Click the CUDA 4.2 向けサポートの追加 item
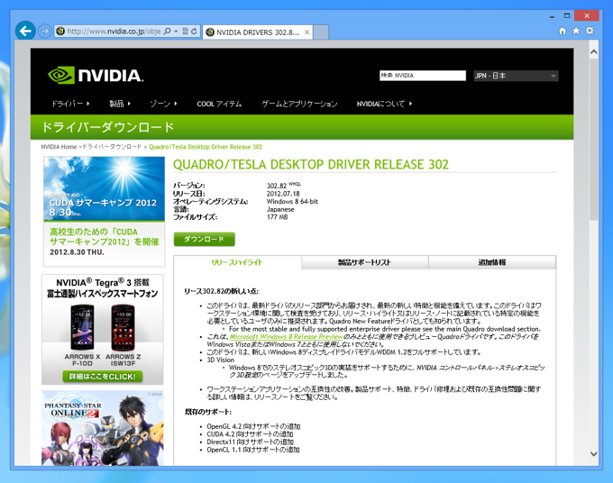Image resolution: width=613 pixels, height=483 pixels. tap(250, 434)
